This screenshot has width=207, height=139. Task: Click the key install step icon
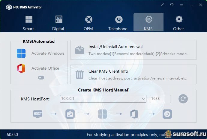pos(70,114)
